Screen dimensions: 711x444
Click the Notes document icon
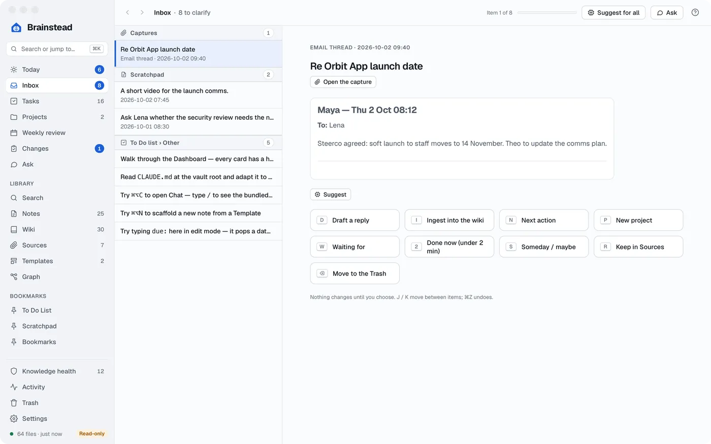[x=14, y=214]
